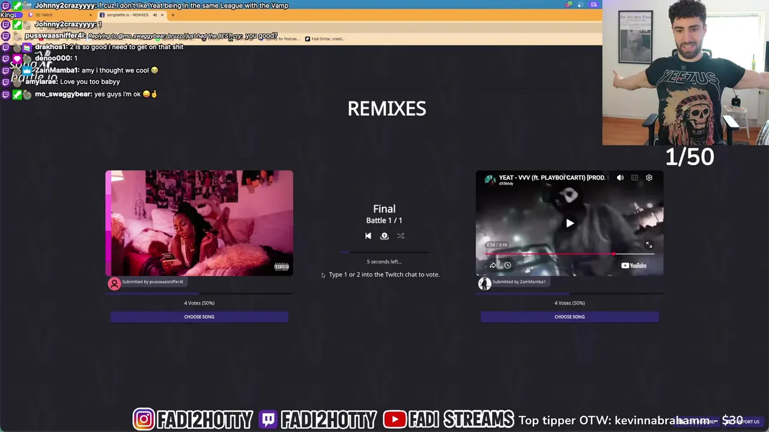Click the 'Top tipper OTW' ticker text
The image size is (769, 432).
pos(631,420)
